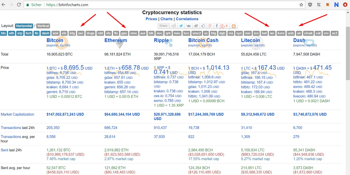Select the ppc coin tag
This screenshot has height=175, width=350.
(124, 33)
